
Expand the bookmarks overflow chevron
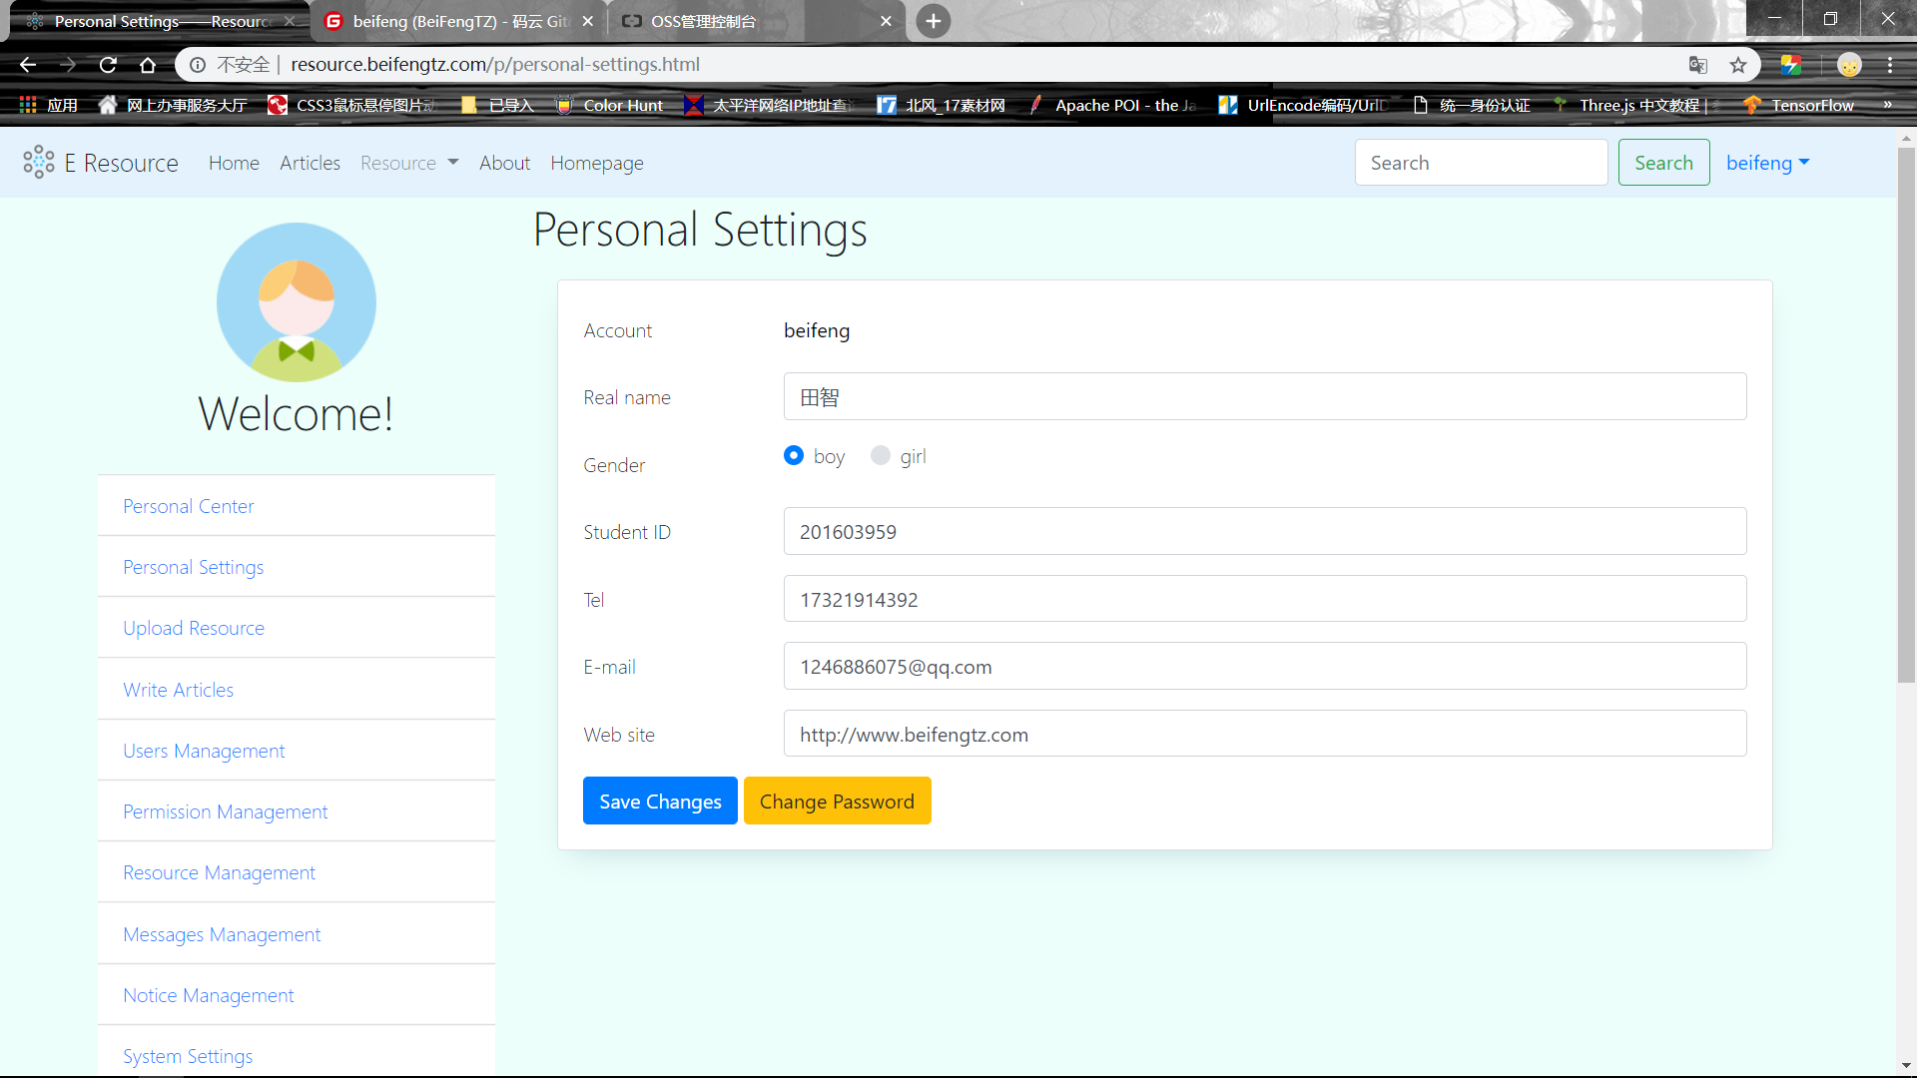(x=1887, y=105)
